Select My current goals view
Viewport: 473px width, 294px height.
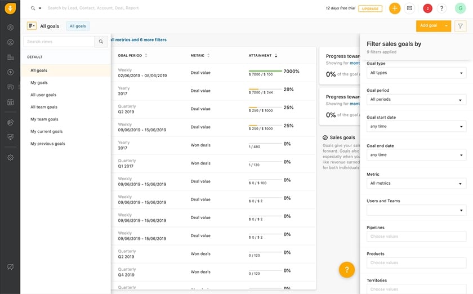pos(46,132)
